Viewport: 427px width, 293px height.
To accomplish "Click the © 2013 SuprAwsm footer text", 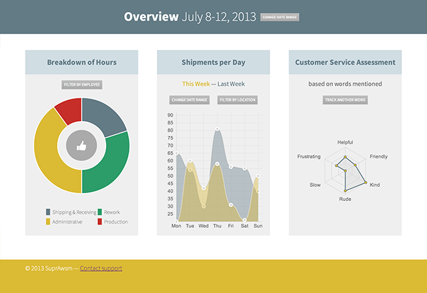I will click(49, 268).
